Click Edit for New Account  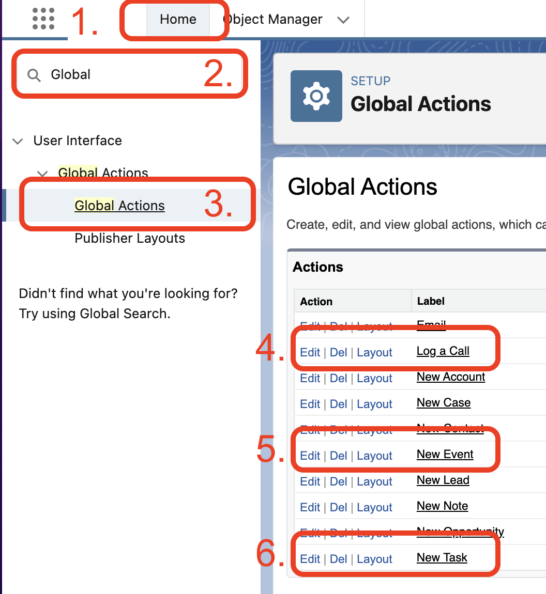click(x=310, y=378)
